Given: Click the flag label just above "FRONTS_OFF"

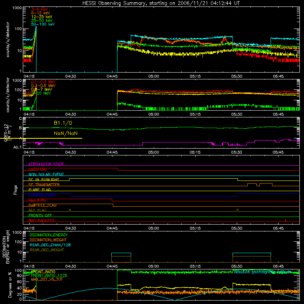Looking at the screenshot, I should 37,210.
